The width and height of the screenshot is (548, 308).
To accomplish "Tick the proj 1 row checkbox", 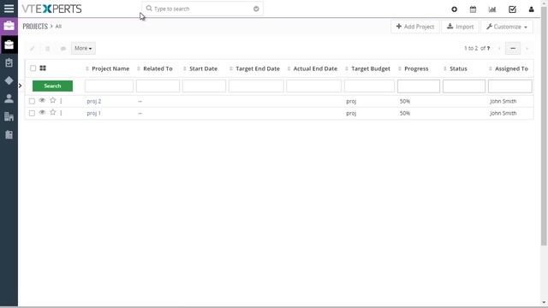I will [x=32, y=113].
